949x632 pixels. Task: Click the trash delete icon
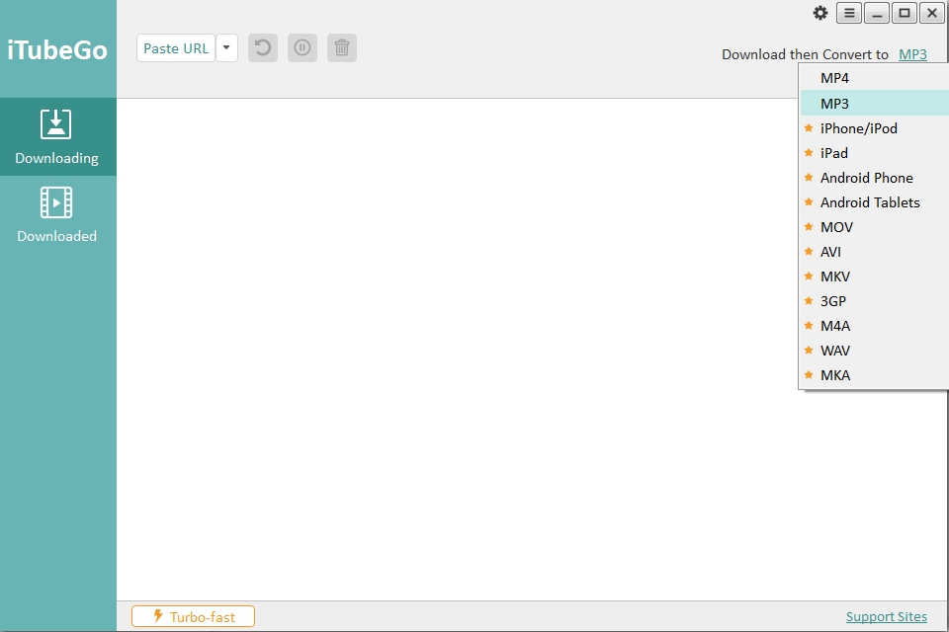click(x=342, y=47)
